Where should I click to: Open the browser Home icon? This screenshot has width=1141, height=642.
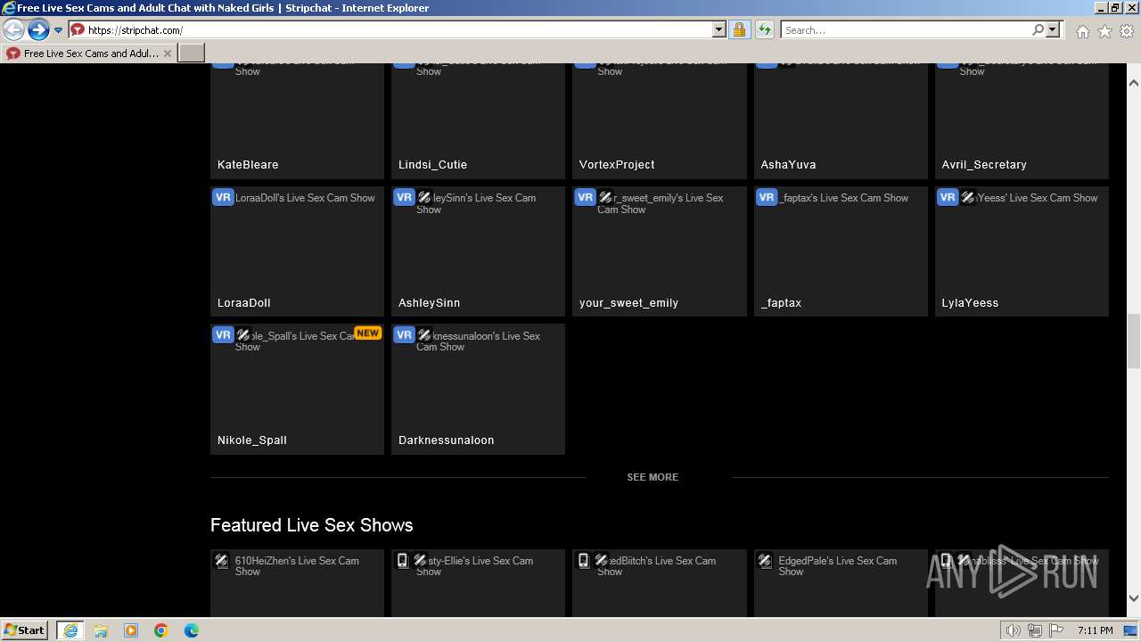tap(1082, 31)
